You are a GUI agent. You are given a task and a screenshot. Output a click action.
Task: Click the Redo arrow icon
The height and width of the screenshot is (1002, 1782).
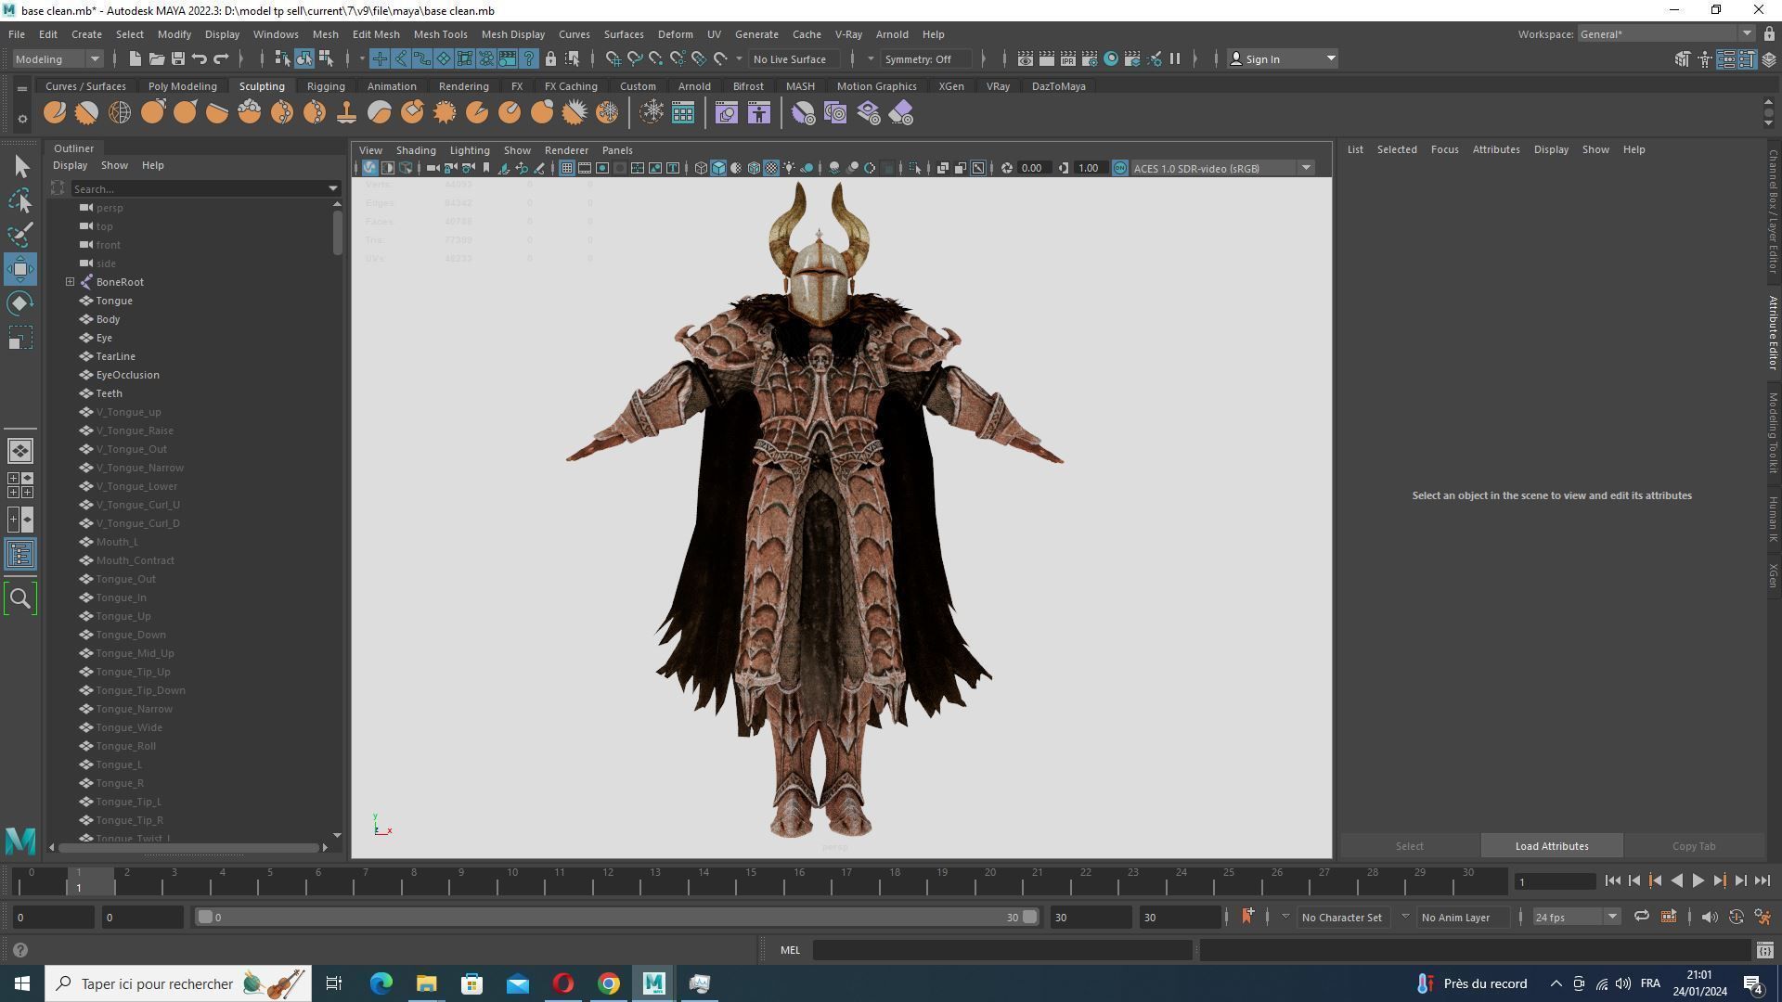point(221,59)
